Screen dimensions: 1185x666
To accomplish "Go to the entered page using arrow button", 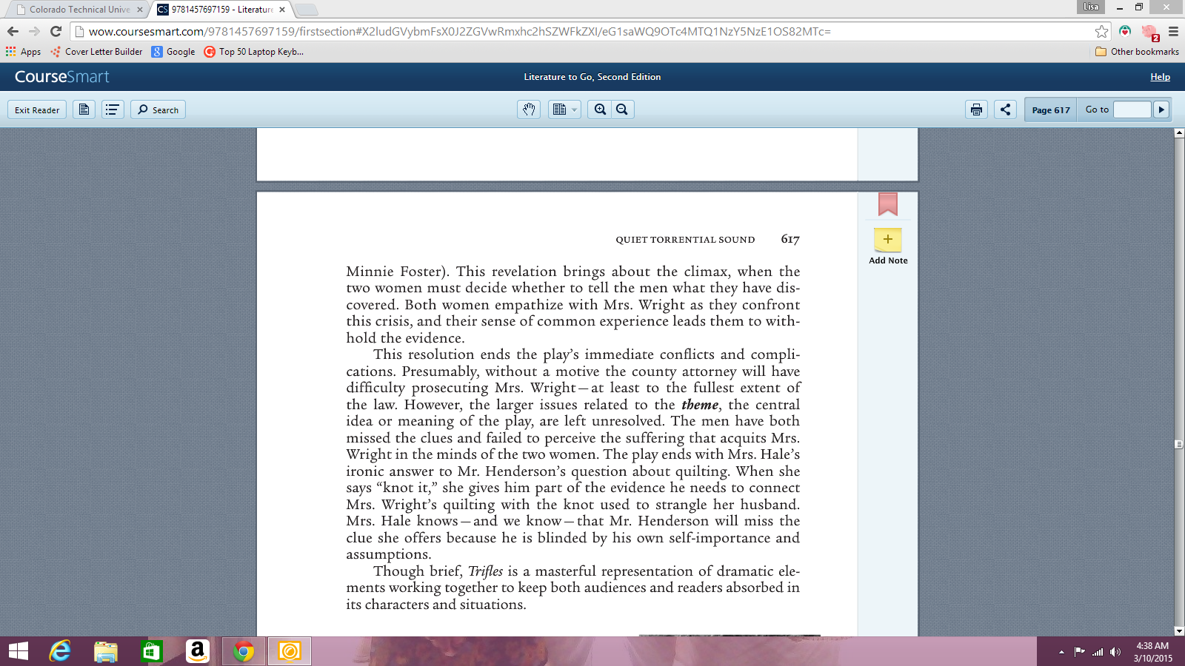I will pos(1161,110).
